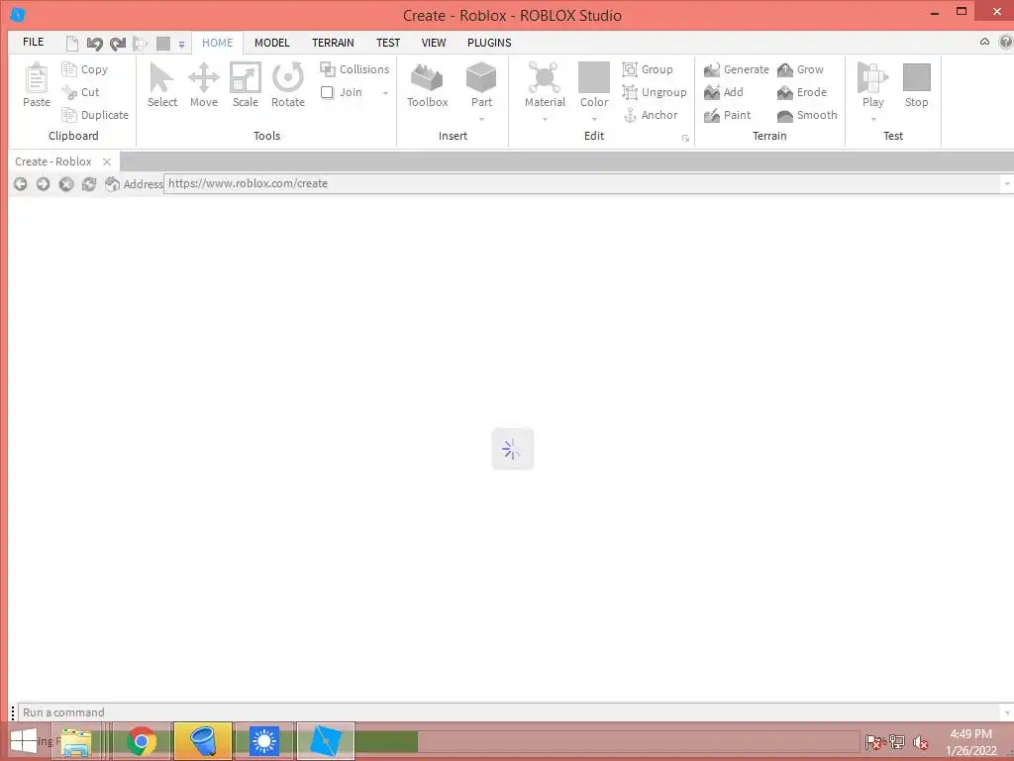Click the Run a command input
The image size is (1014, 761).
point(510,711)
